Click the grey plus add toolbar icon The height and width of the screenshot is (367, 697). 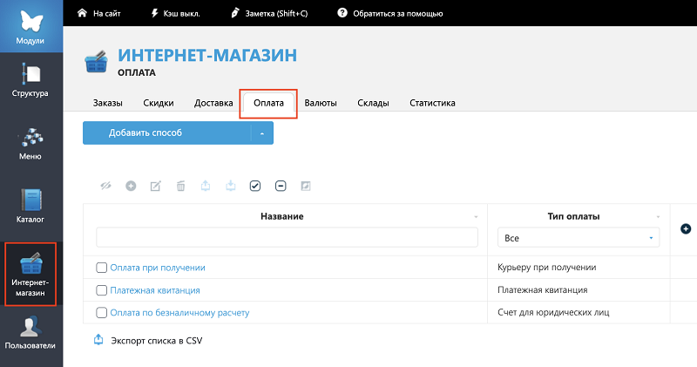[131, 186]
